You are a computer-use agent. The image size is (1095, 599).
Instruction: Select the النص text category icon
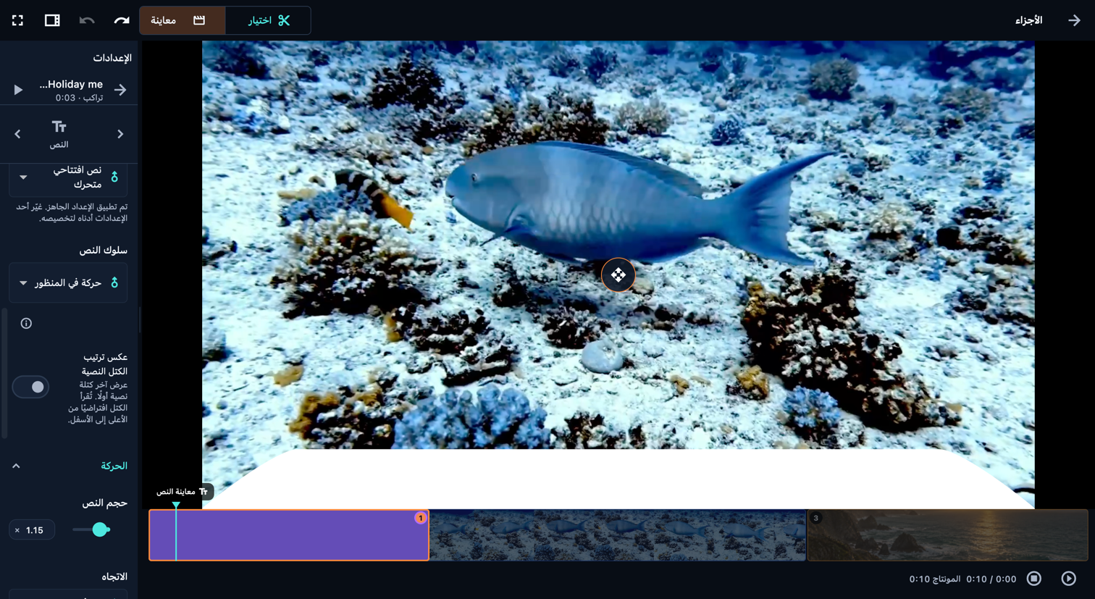[x=59, y=134]
